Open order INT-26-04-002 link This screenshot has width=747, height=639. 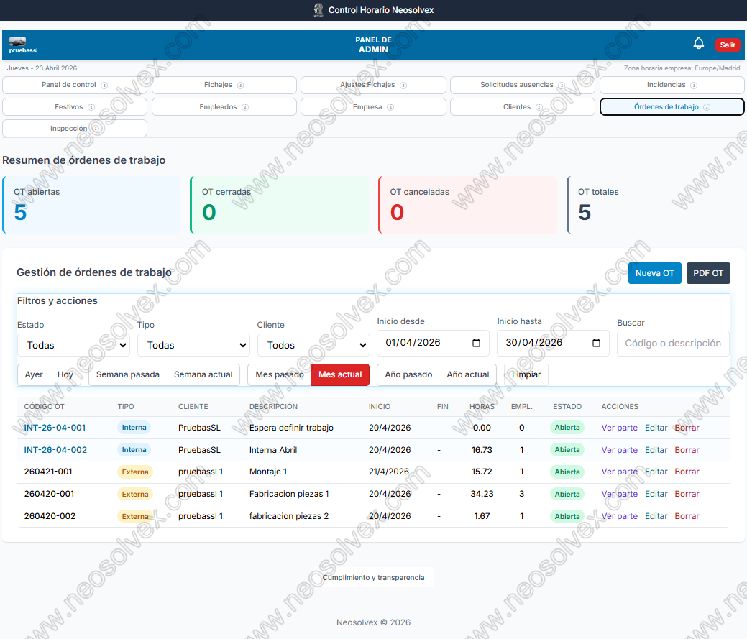[55, 450]
